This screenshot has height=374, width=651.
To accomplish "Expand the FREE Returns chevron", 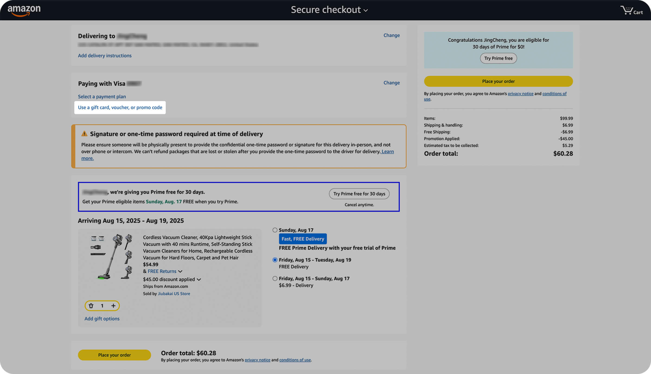I will 180,271.
